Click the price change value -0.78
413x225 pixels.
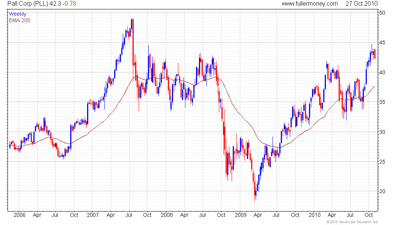69,4
